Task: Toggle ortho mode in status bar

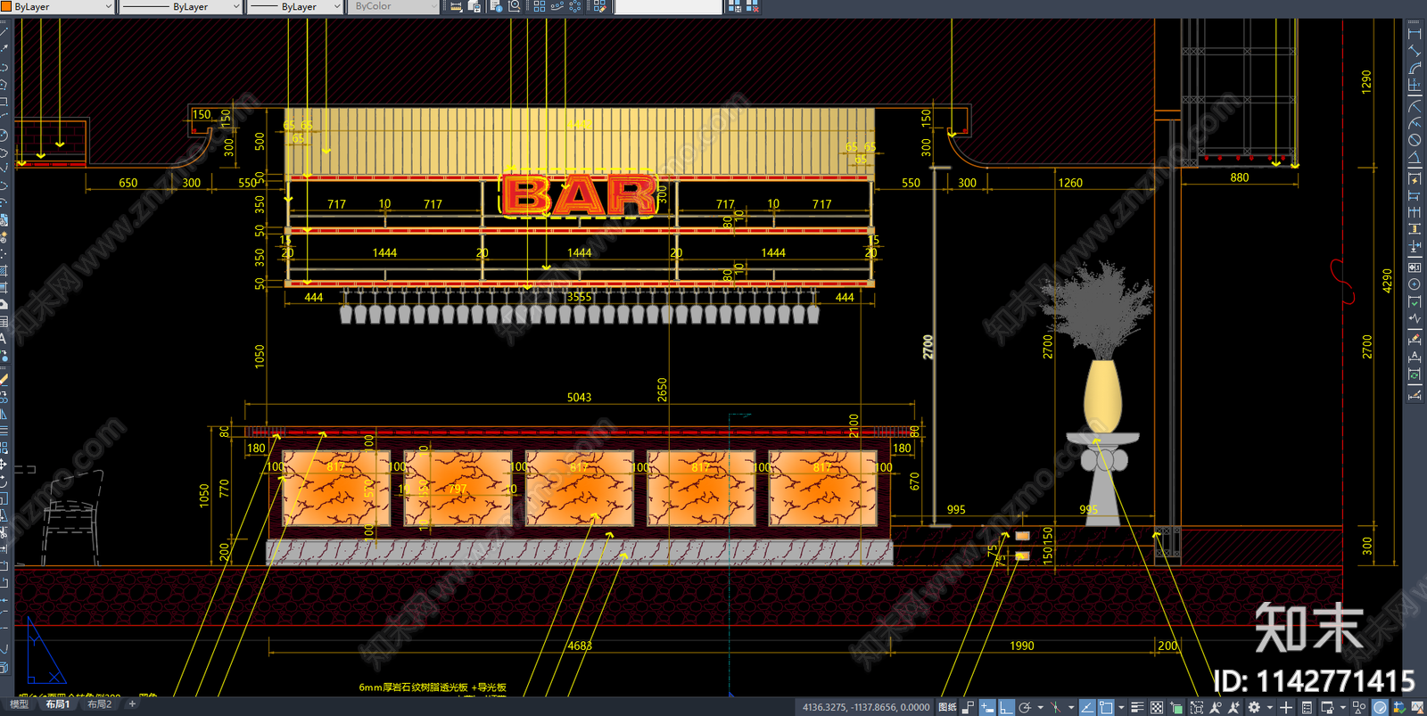Action: pos(1006,707)
